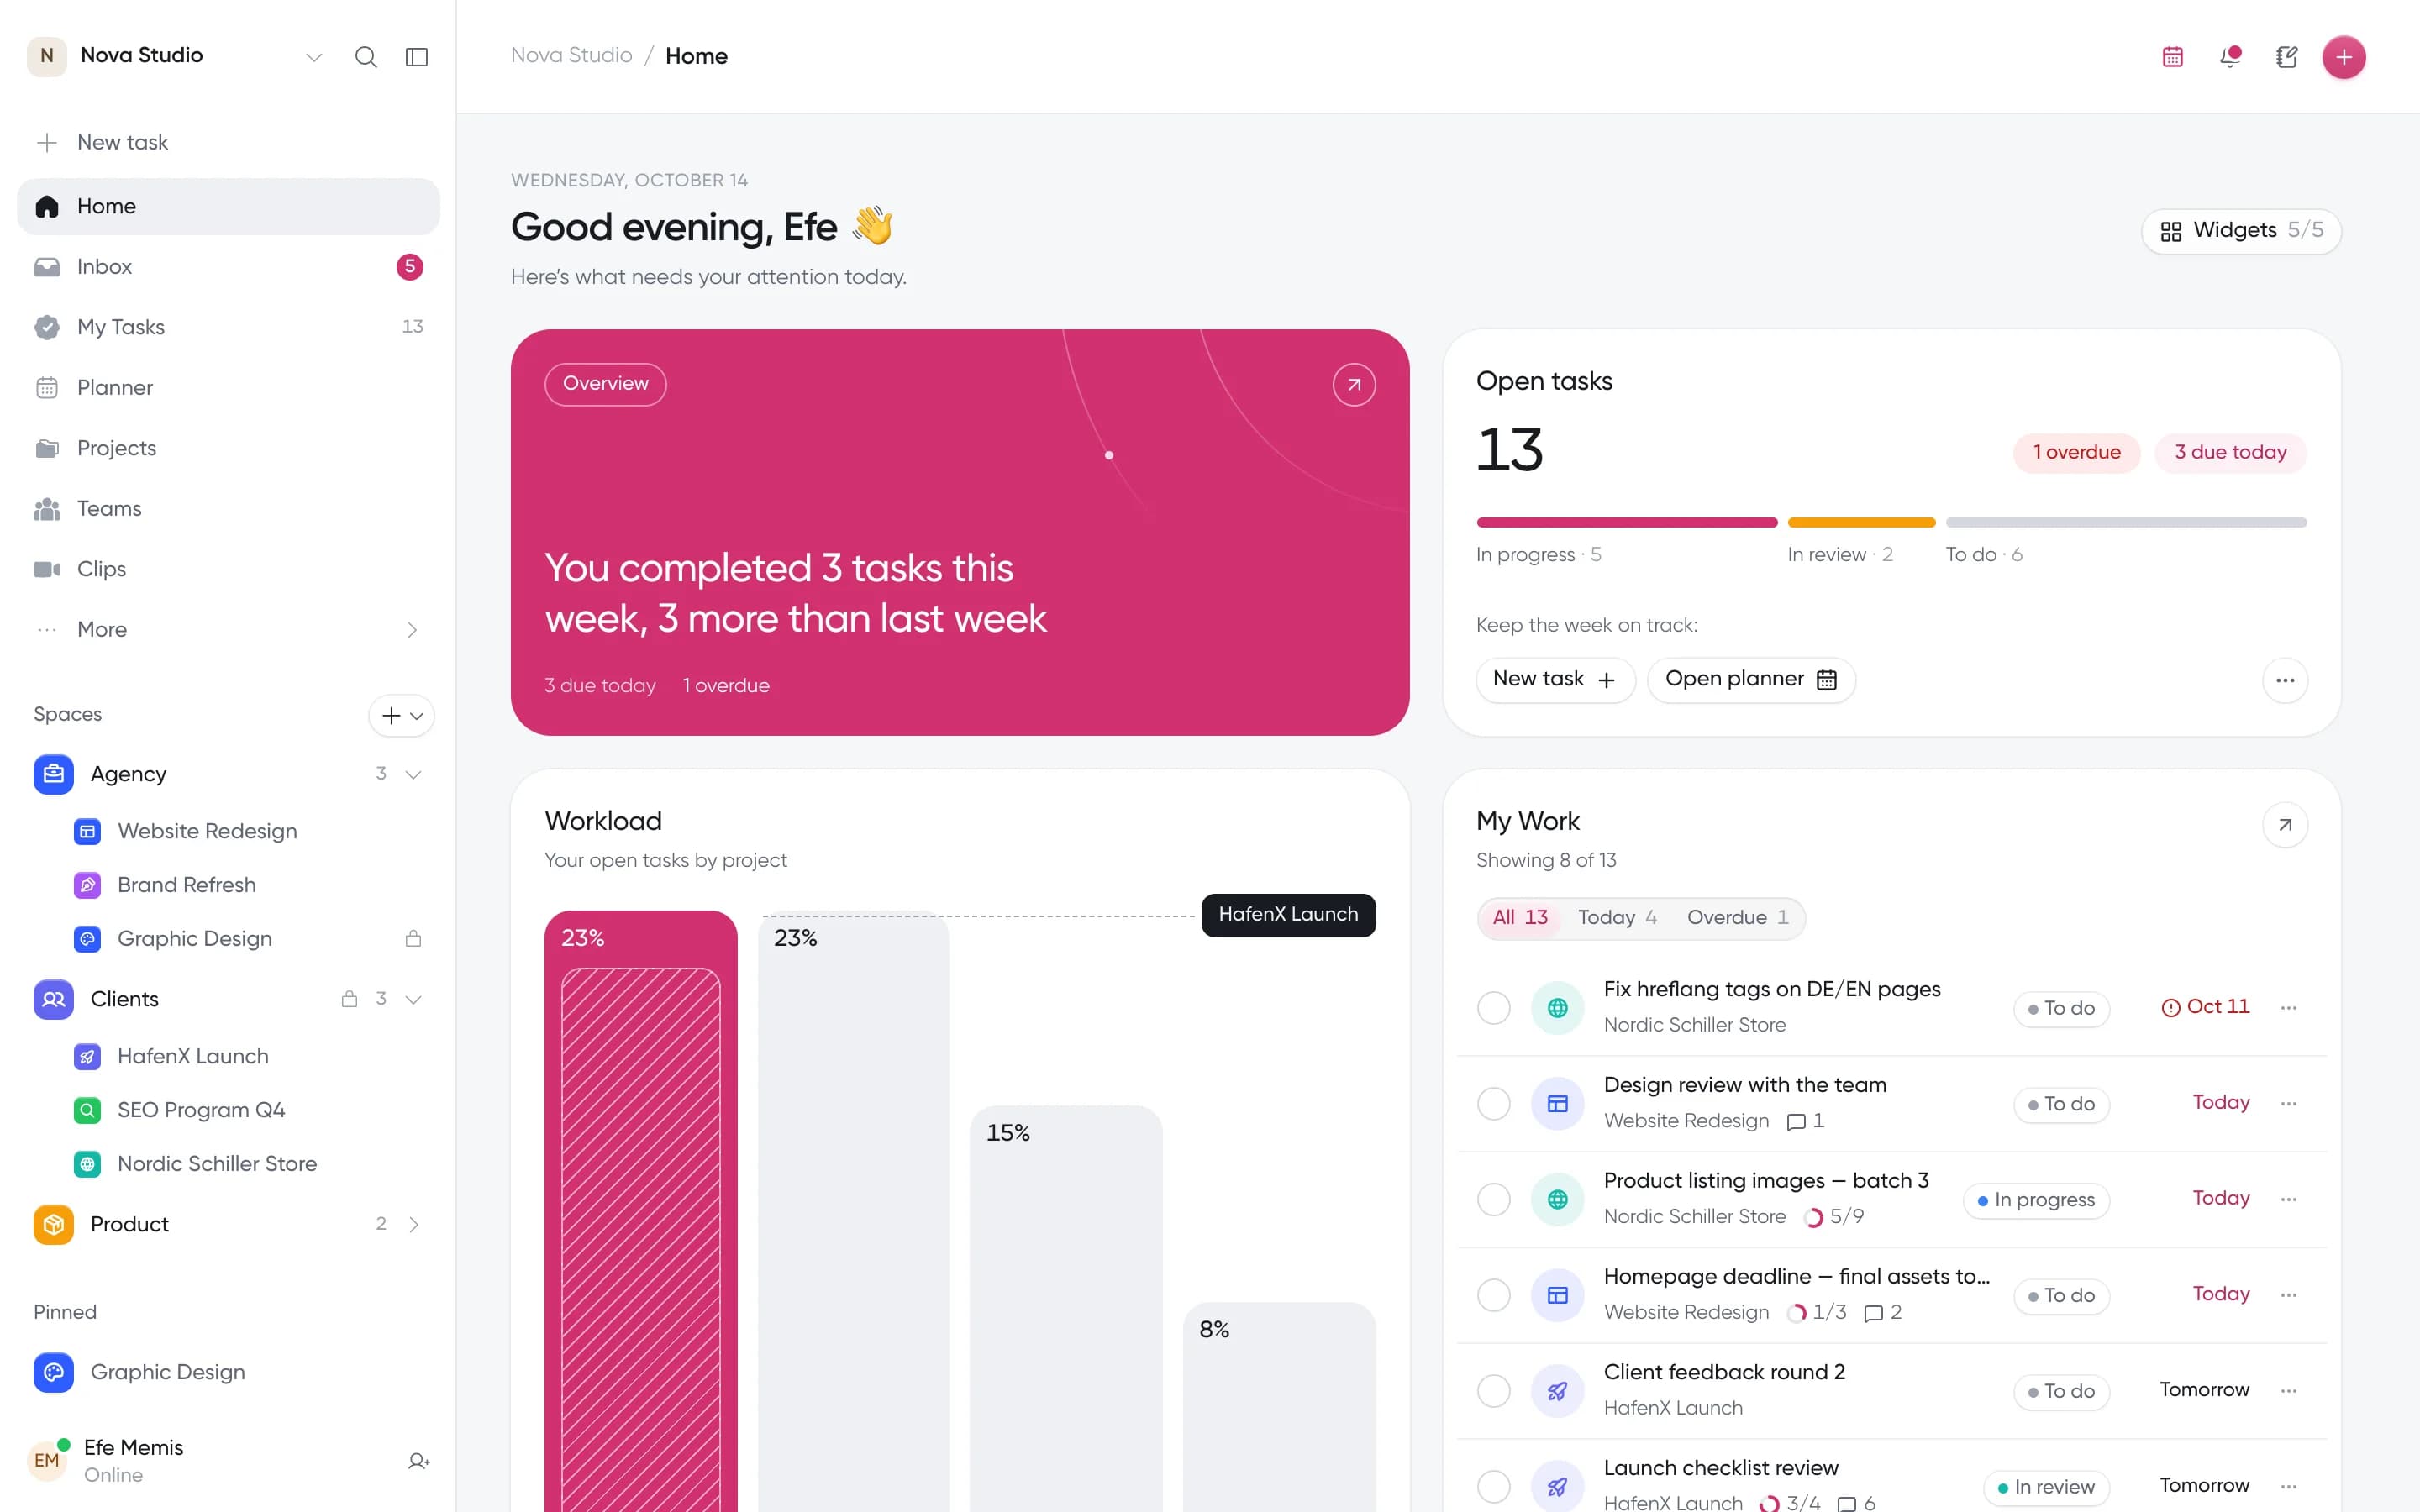The image size is (2420, 1512).
Task: Click the pinned Graphic Design palette icon
Action: pos(53,1372)
